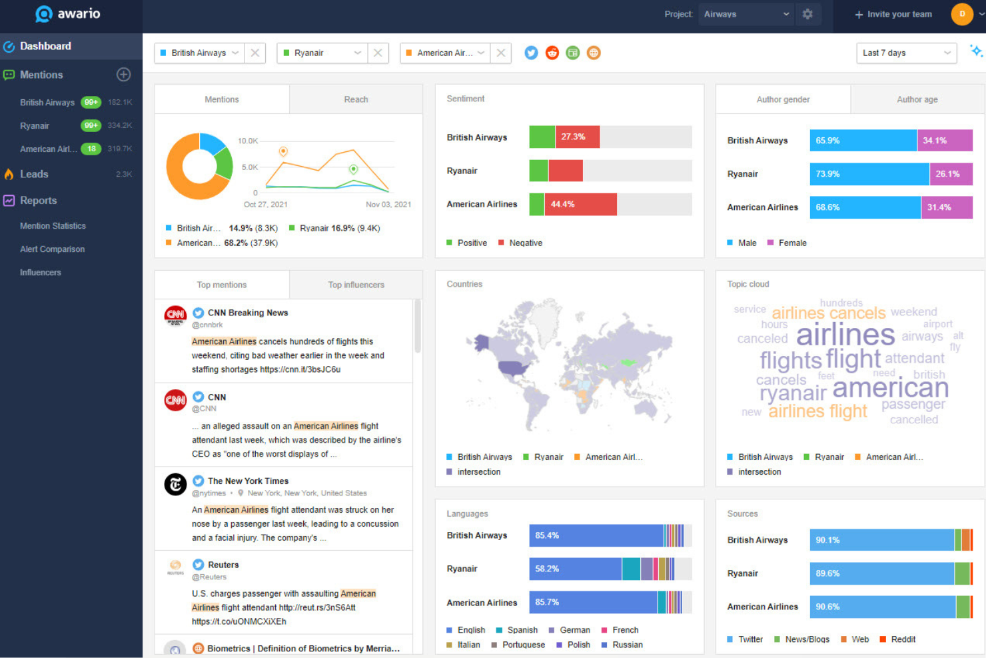The width and height of the screenshot is (986, 658).
Task: Open project settings via gear icon
Action: click(808, 13)
